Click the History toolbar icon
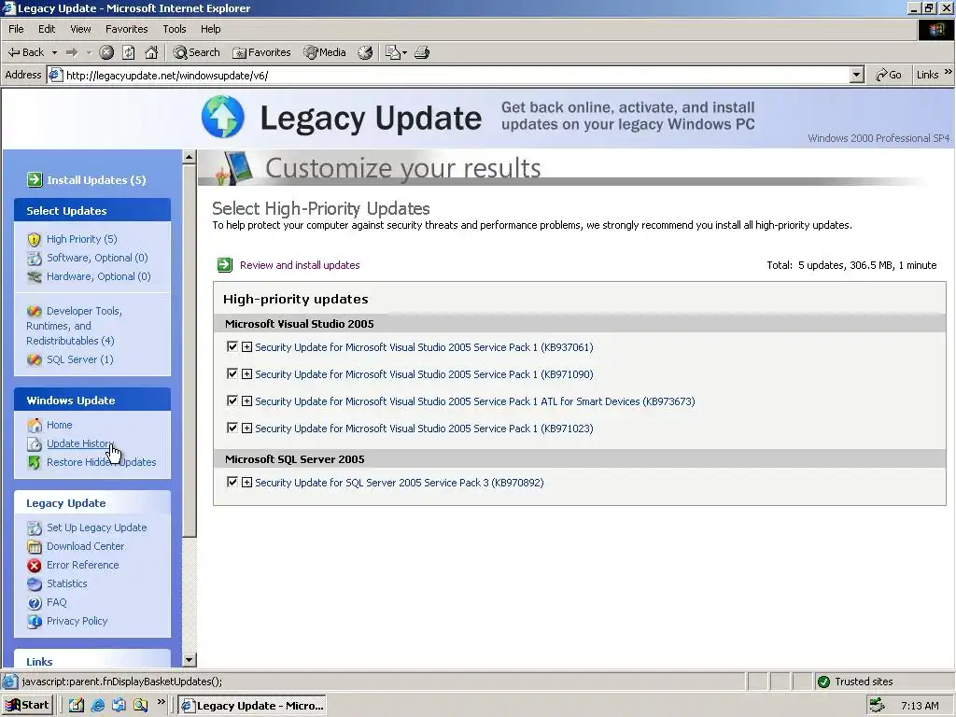 pos(365,52)
